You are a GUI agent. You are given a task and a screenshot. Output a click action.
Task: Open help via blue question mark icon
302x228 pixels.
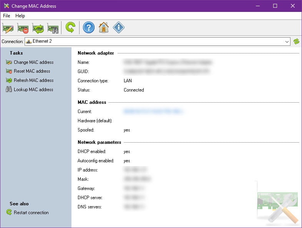(x=89, y=28)
